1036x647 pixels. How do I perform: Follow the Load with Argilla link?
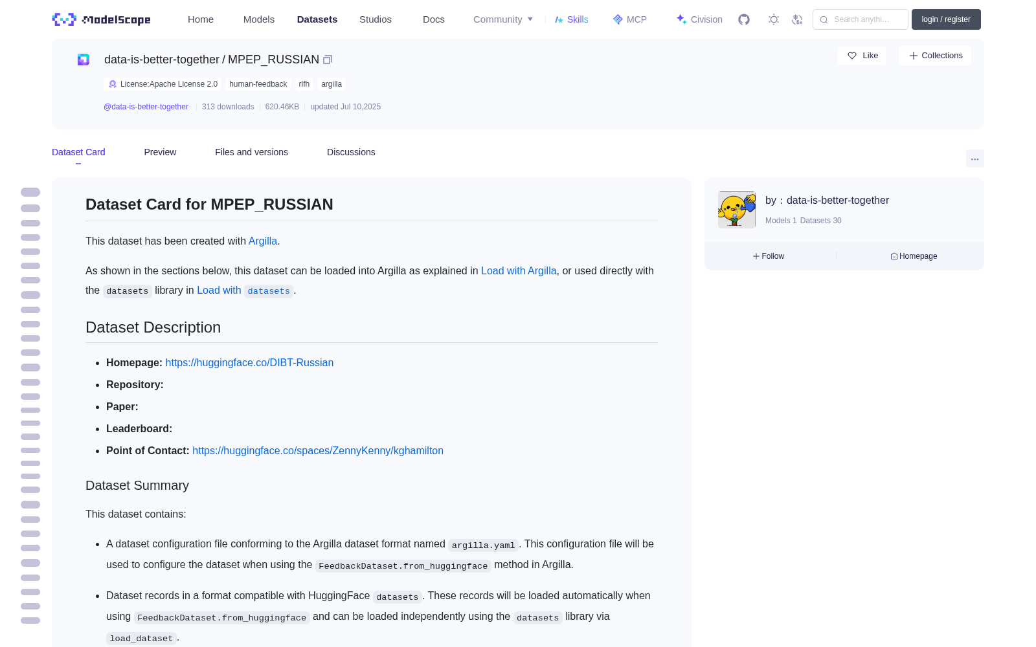[519, 270]
